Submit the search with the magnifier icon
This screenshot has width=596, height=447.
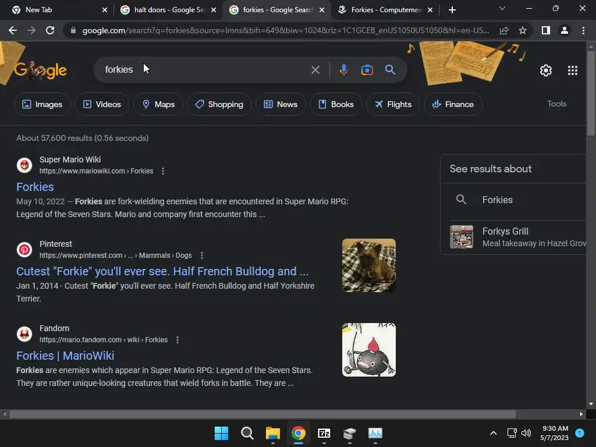click(x=391, y=70)
